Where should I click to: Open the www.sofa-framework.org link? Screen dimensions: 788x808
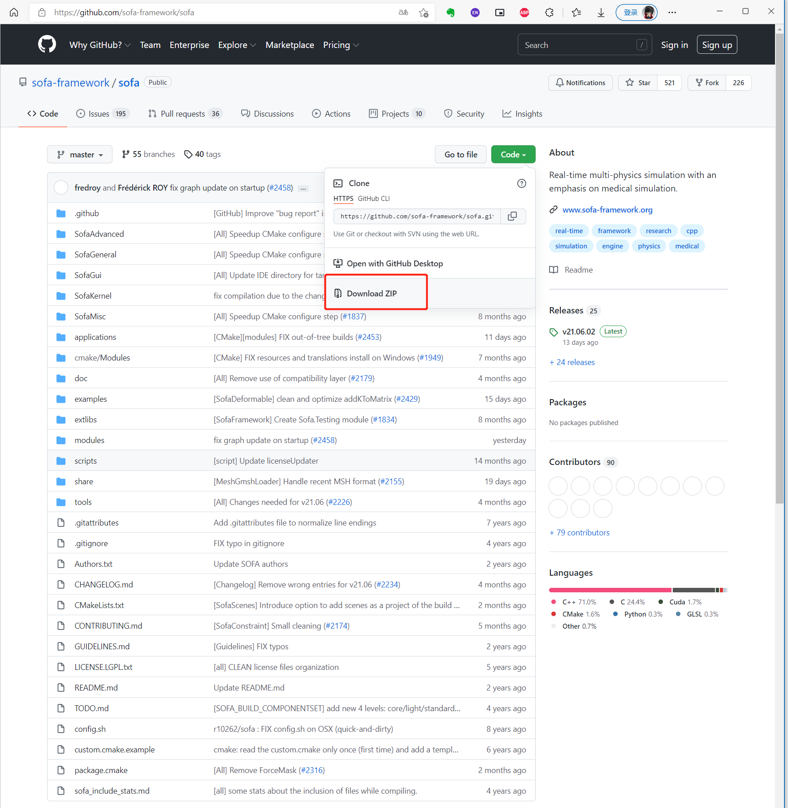pyautogui.click(x=607, y=209)
